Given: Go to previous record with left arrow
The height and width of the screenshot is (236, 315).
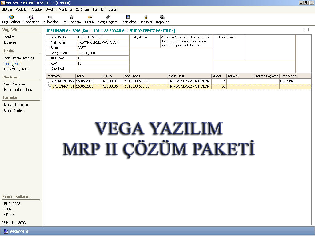Looking at the screenshot, I should [x=303, y=29].
